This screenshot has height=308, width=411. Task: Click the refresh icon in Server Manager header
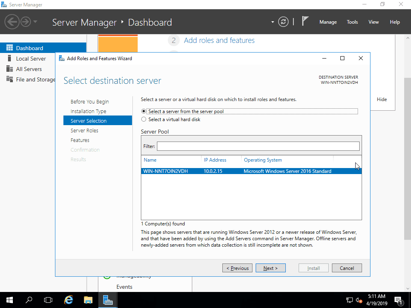[283, 22]
